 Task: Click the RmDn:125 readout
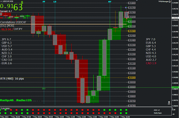(24, 100)
